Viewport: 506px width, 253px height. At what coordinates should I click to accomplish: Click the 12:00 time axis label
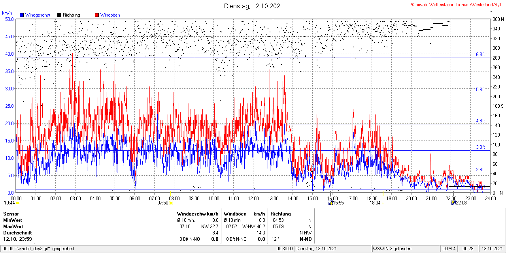(253, 199)
